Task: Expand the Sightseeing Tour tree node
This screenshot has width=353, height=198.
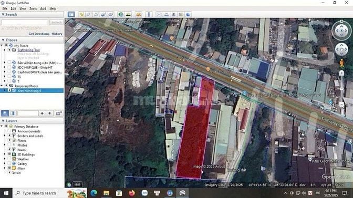Action: 5,50
